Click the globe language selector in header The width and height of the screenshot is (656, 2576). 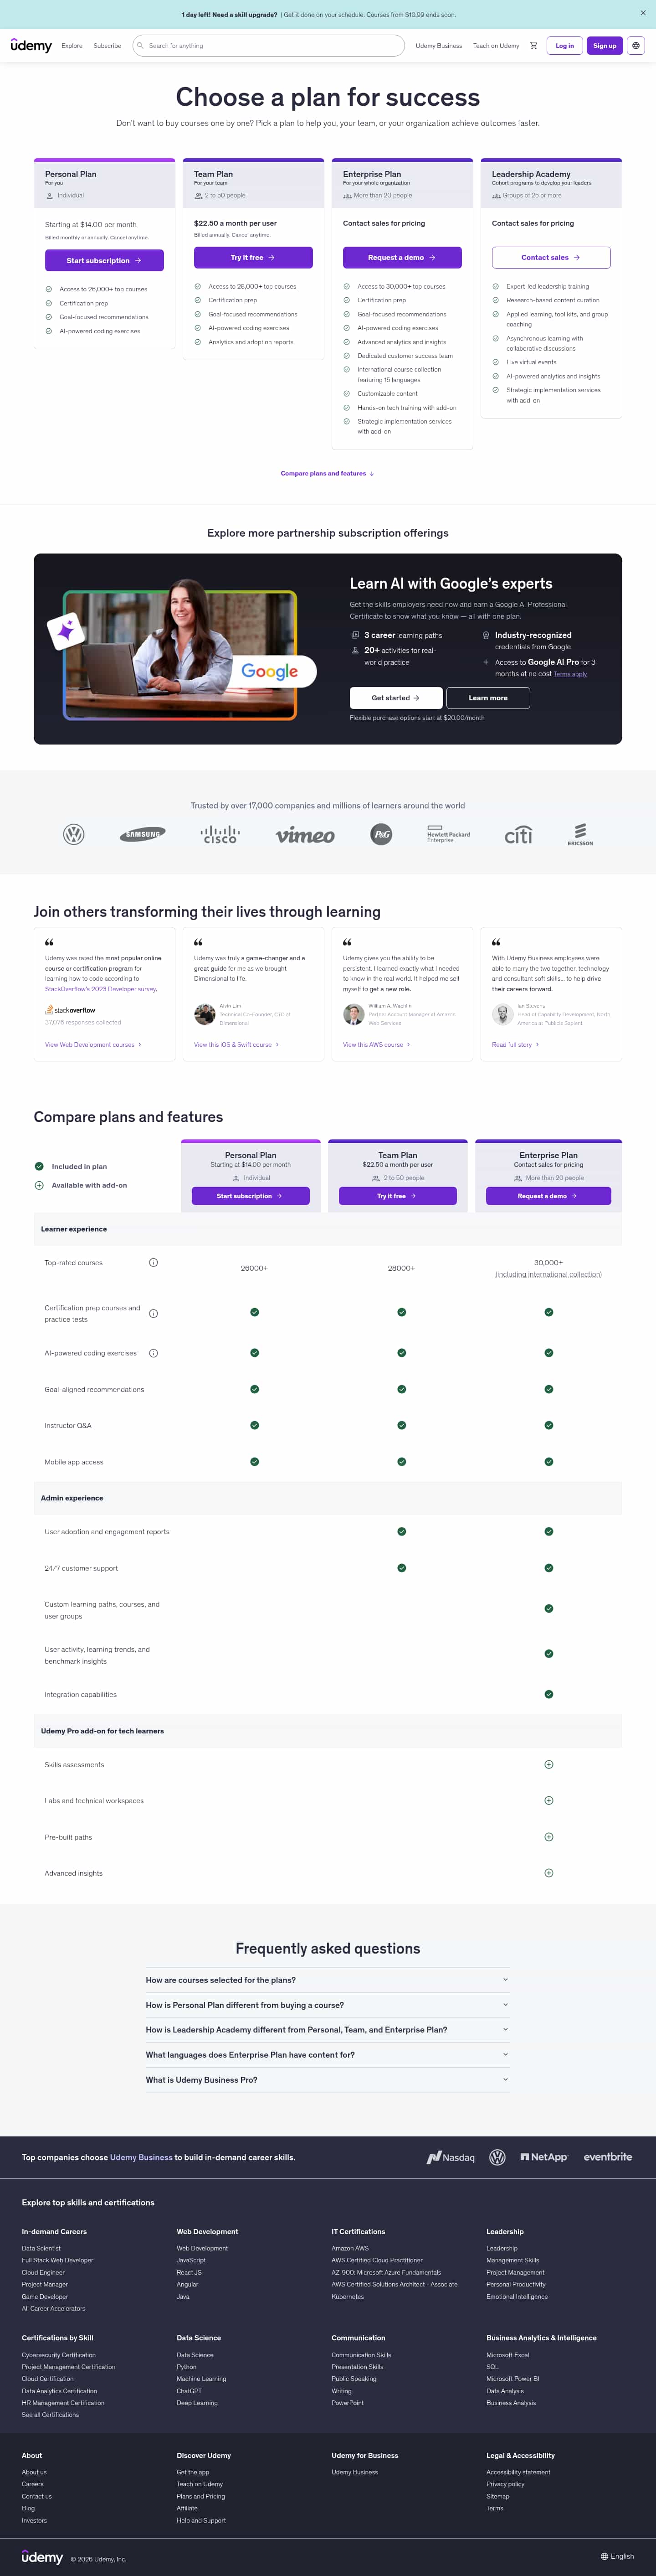[x=636, y=46]
